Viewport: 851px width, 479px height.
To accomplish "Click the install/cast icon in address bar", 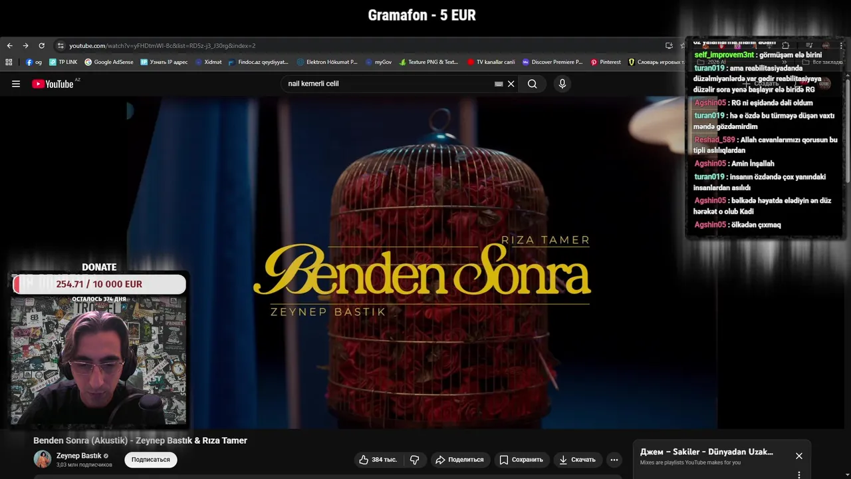I will (669, 46).
